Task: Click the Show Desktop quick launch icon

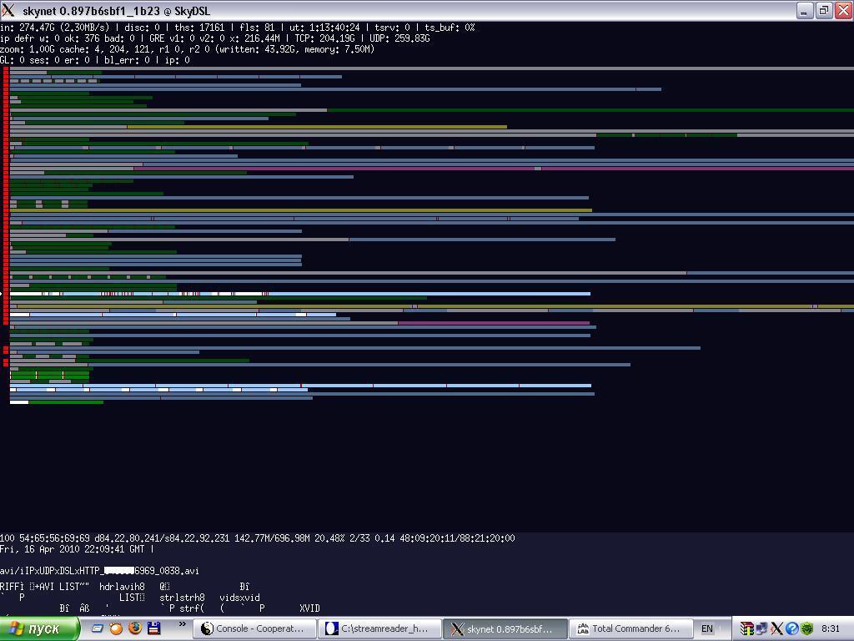Action: (98, 628)
